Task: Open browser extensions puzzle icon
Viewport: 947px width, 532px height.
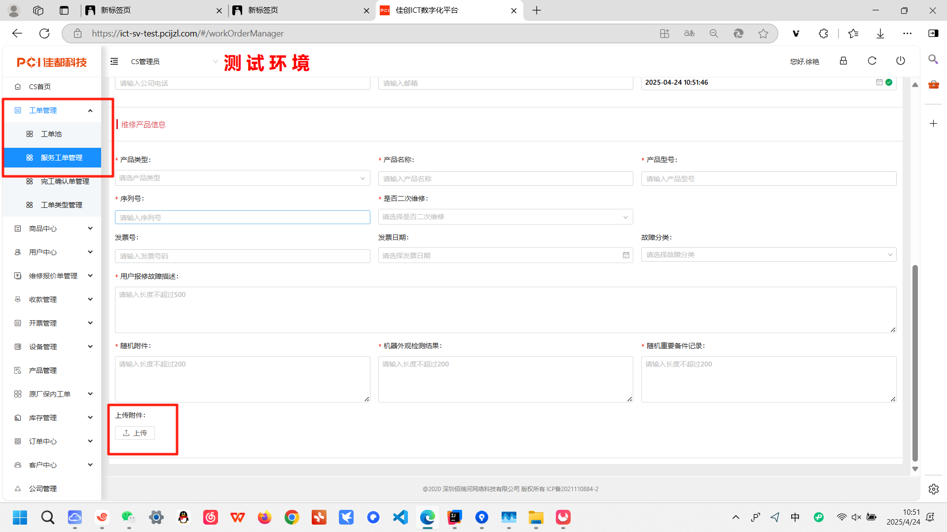Action: coord(823,33)
